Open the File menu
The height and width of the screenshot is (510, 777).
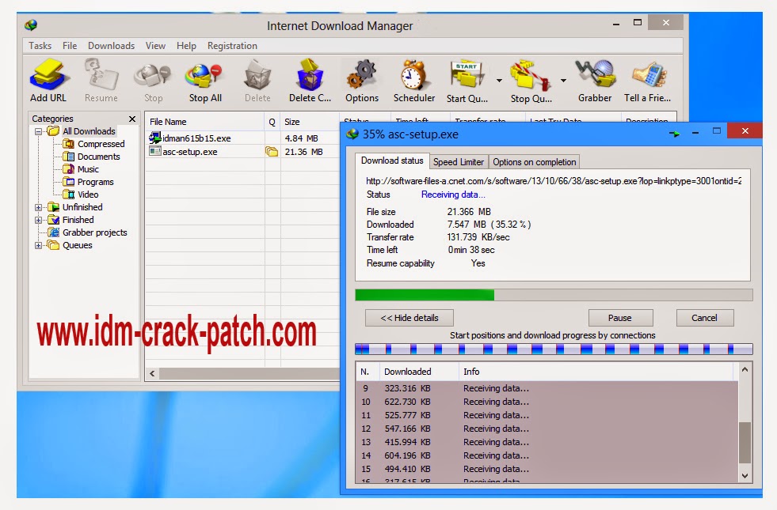(70, 46)
